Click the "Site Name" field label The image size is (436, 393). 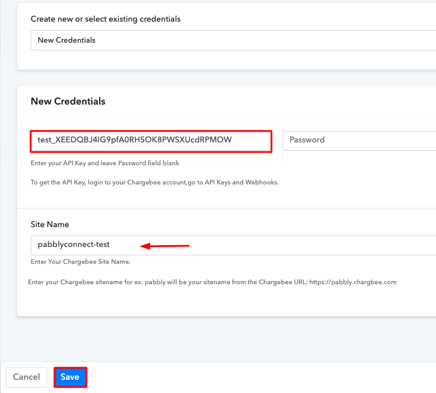50,224
